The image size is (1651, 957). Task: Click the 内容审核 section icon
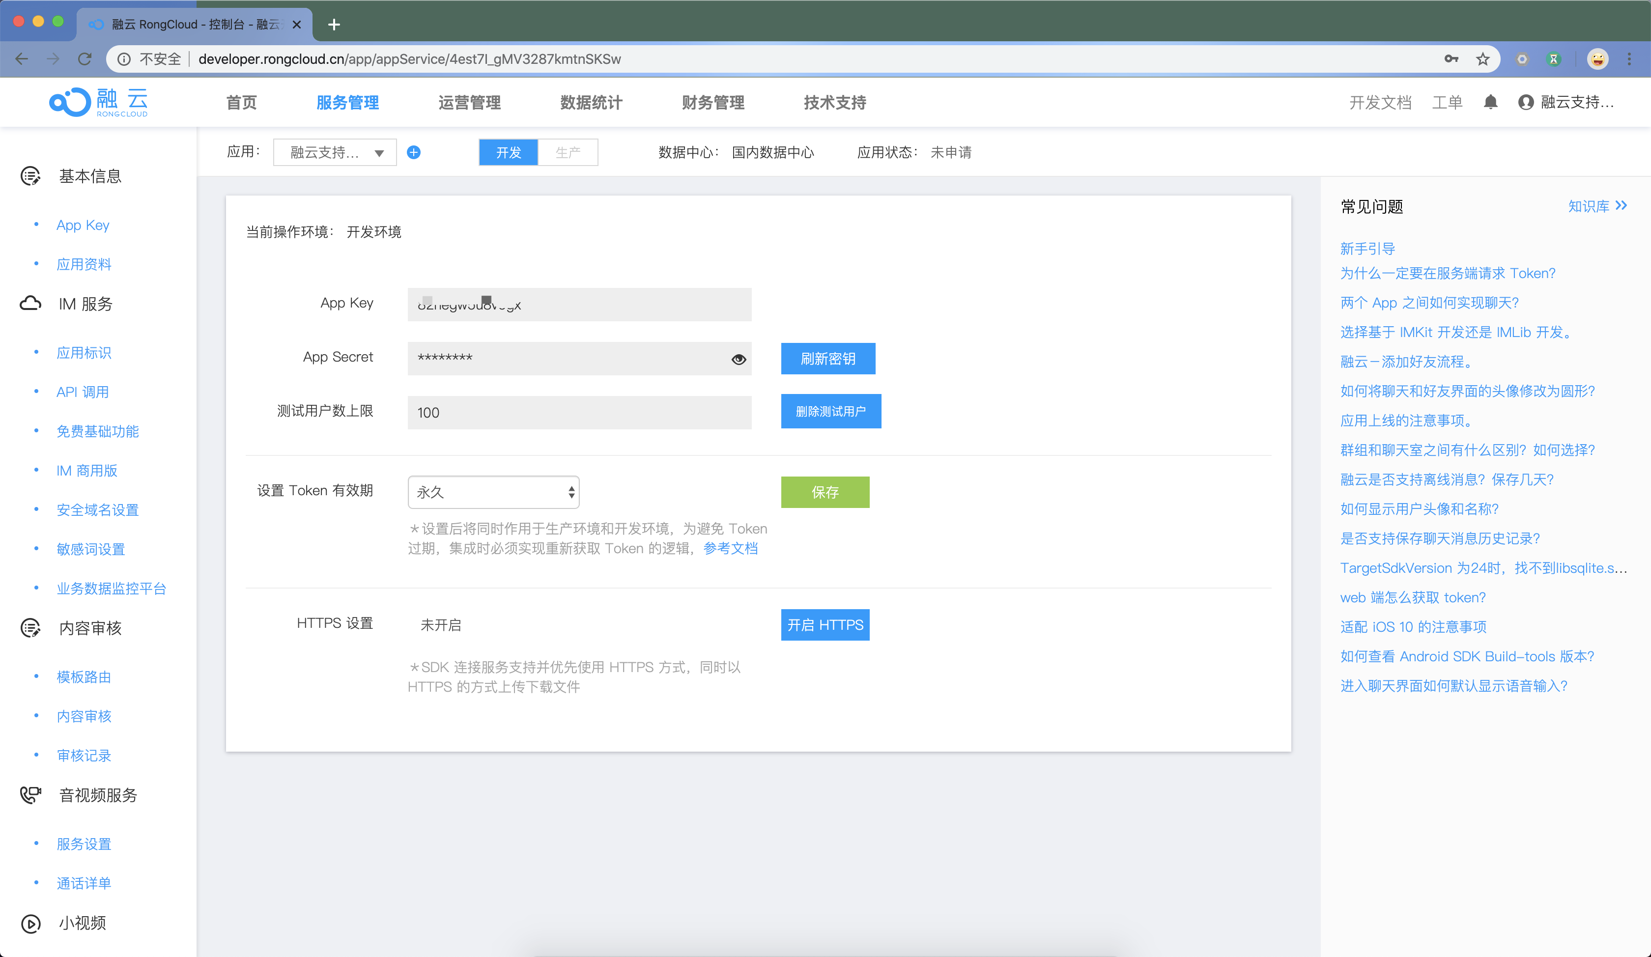click(30, 628)
